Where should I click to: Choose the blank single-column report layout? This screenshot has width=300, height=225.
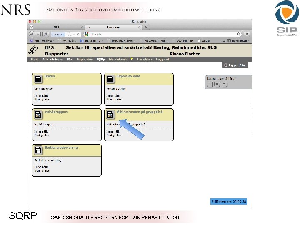click(x=210, y=84)
